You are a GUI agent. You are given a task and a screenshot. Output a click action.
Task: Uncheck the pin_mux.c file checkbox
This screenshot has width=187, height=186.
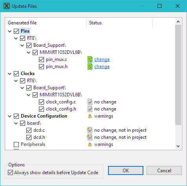41,59
